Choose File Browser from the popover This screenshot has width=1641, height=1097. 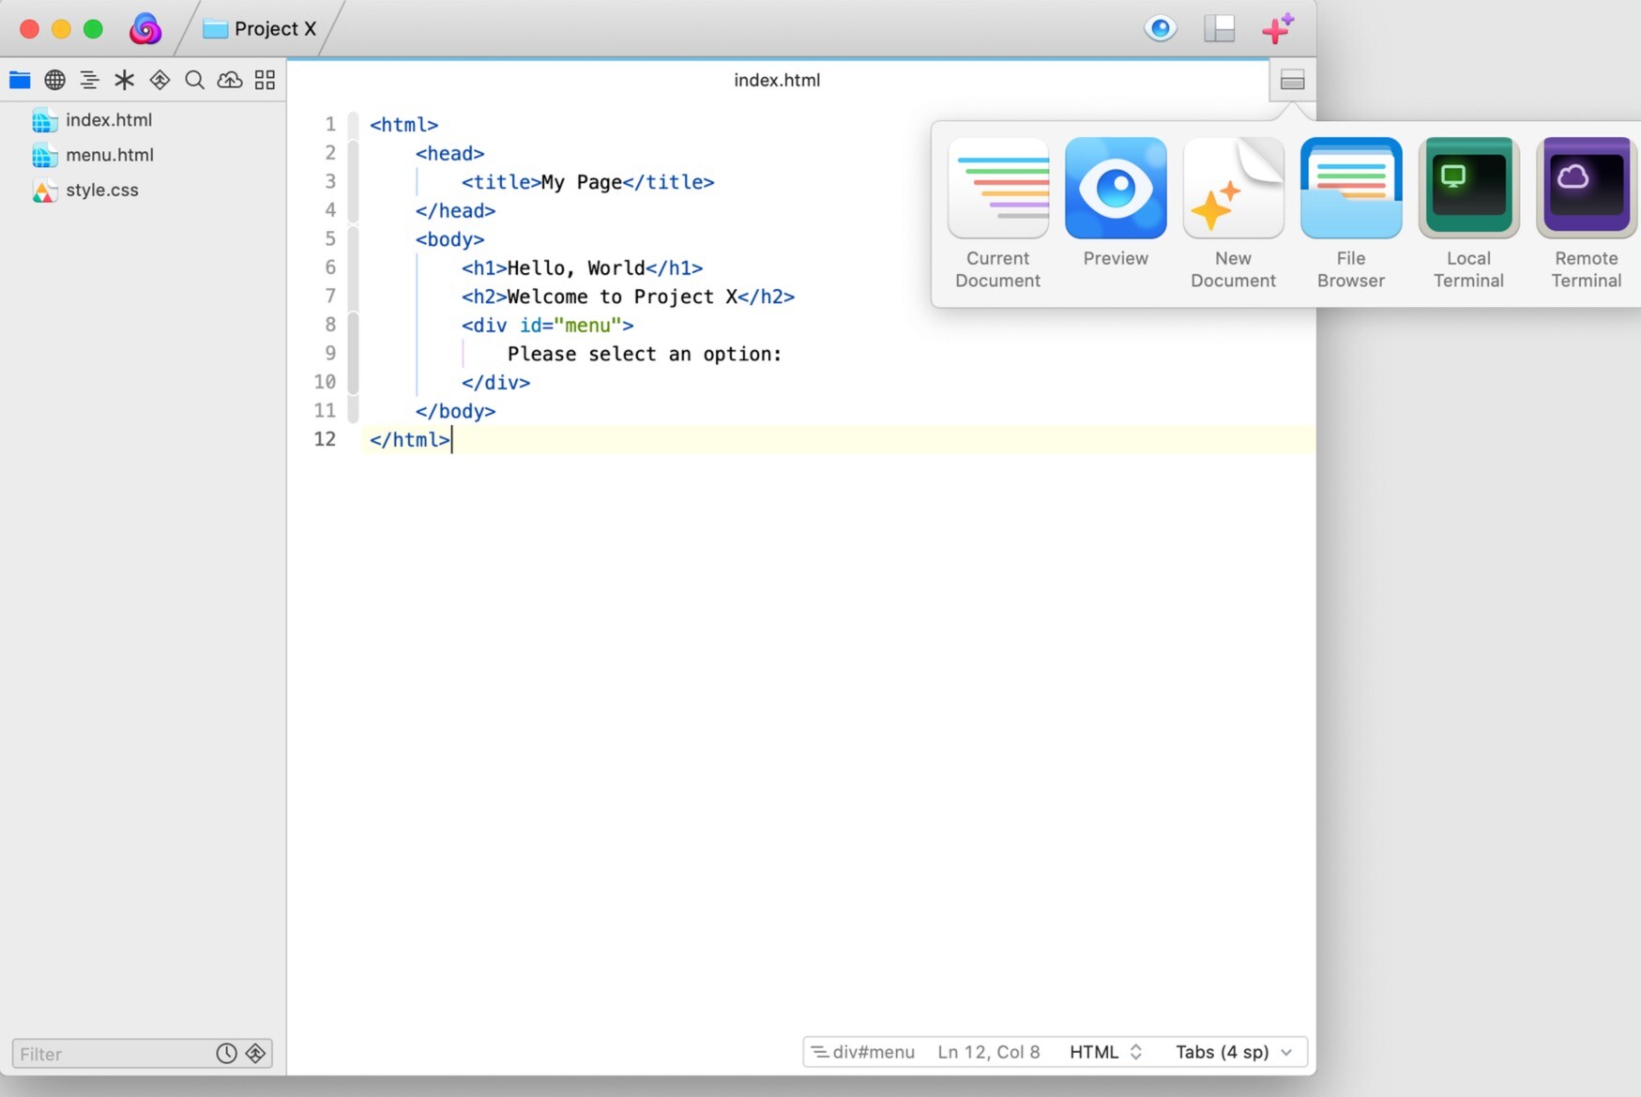click(x=1350, y=189)
